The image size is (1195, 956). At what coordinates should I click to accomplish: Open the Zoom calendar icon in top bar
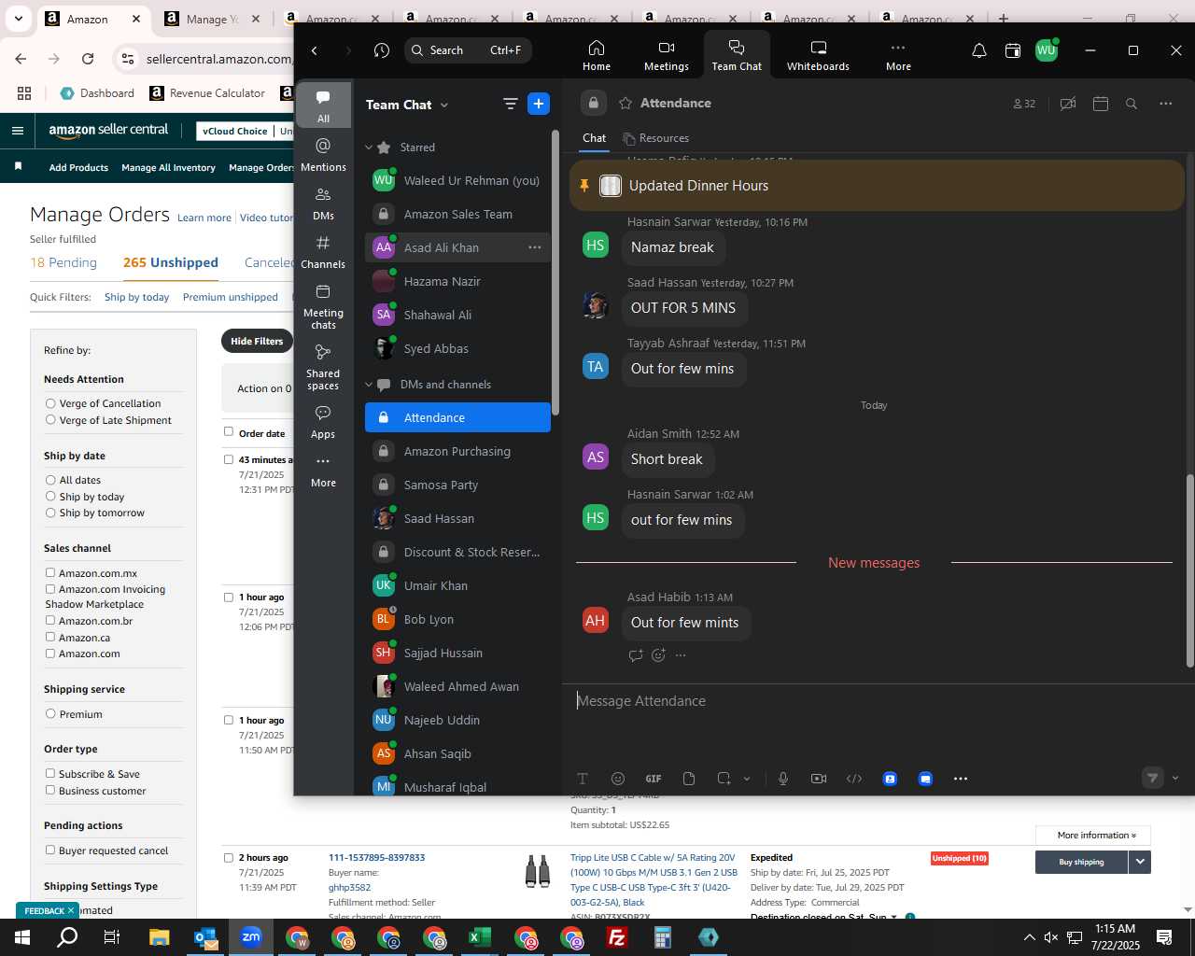[x=1012, y=50]
